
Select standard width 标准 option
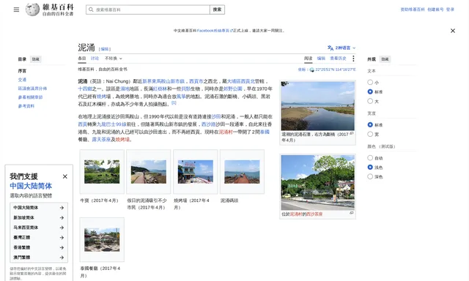pos(370,124)
